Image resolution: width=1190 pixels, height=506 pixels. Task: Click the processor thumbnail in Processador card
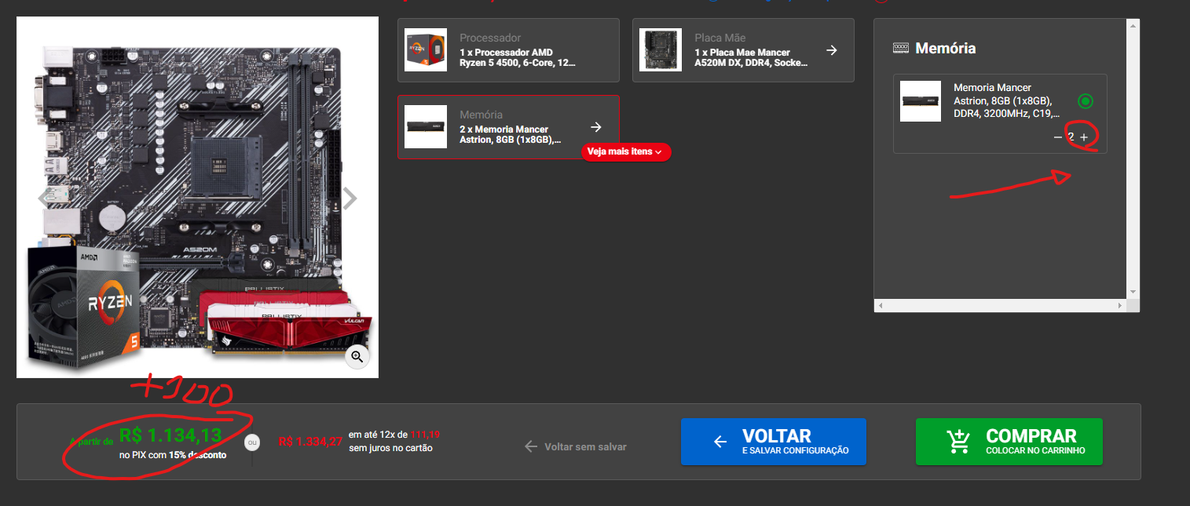click(x=426, y=50)
